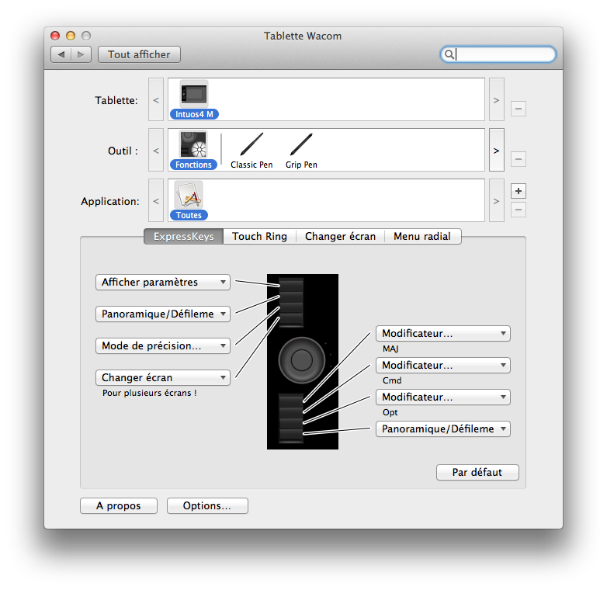The width and height of the screenshot is (607, 590).
Task: Open the Options… dialog
Action: [x=207, y=505]
